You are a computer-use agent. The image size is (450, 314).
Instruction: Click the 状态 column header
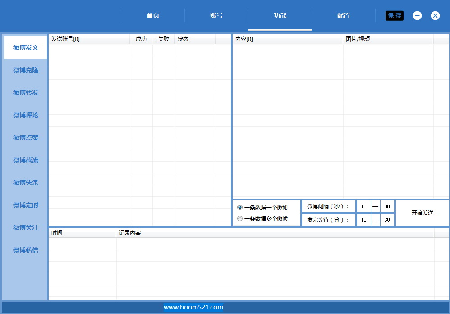195,39
